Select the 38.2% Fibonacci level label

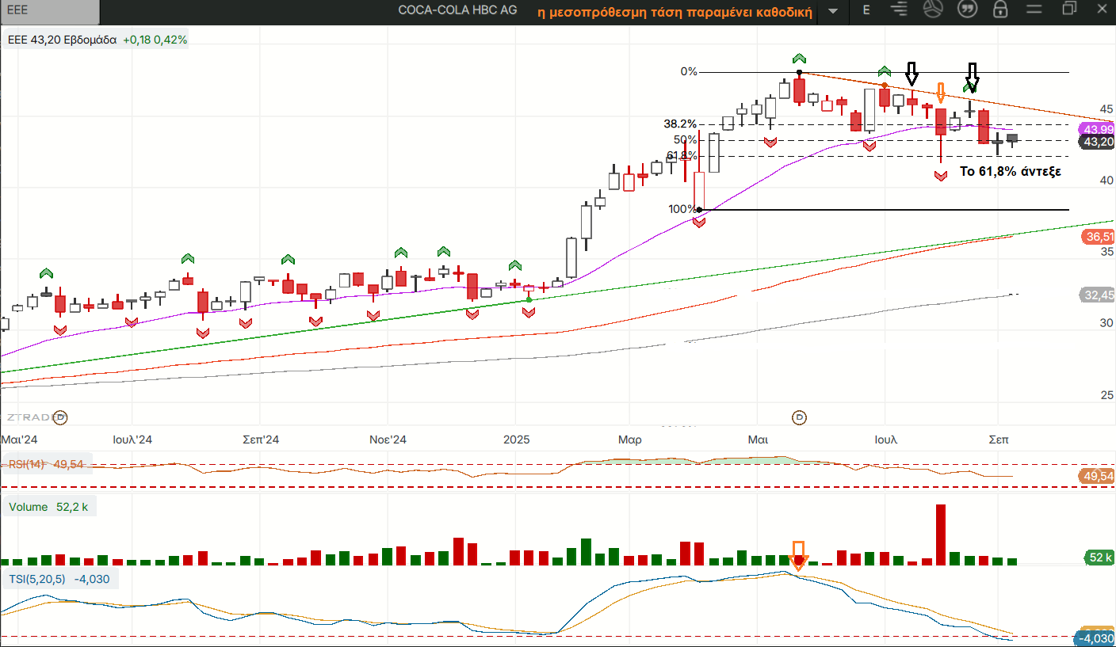680,124
